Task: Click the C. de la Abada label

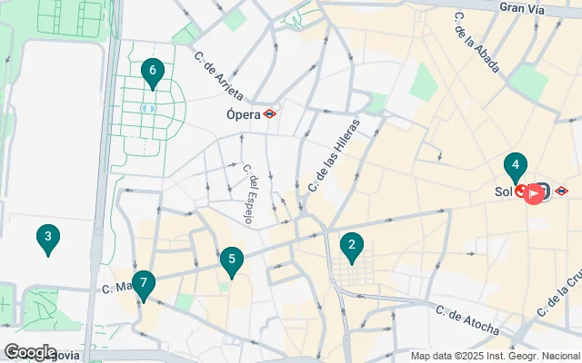Action: (x=477, y=43)
